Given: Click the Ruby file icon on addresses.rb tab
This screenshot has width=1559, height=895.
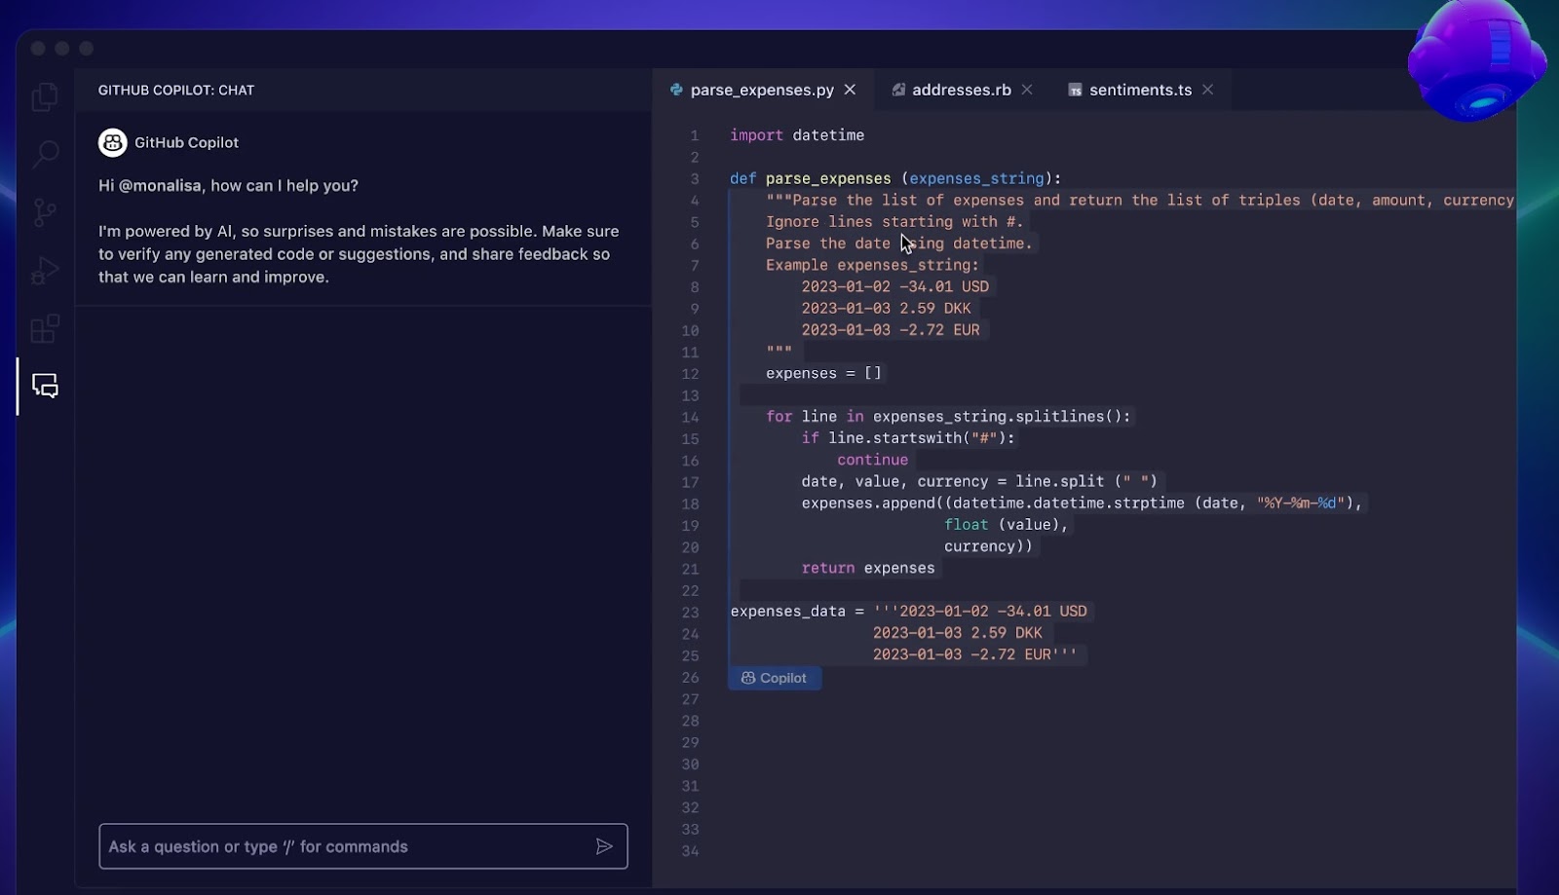Looking at the screenshot, I should click(898, 90).
